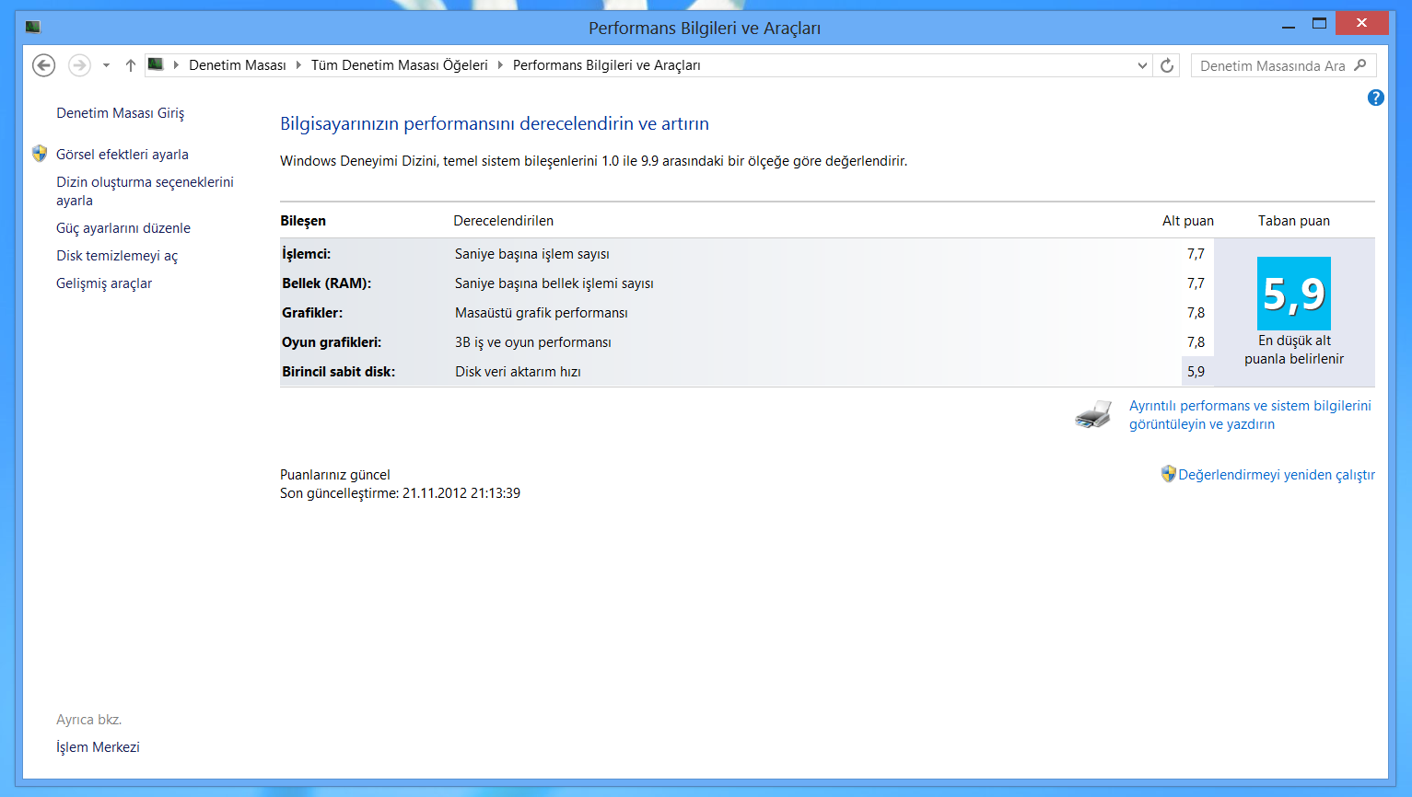The height and width of the screenshot is (797, 1412).
Task: Click the 5,9 subscore in disk row
Action: click(x=1196, y=372)
